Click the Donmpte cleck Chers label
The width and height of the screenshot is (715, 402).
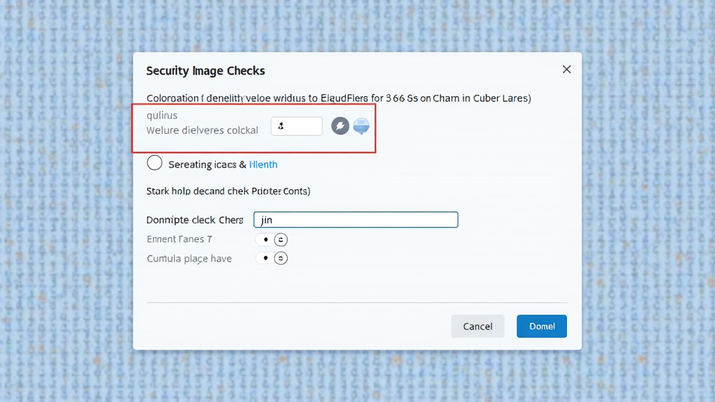click(195, 220)
